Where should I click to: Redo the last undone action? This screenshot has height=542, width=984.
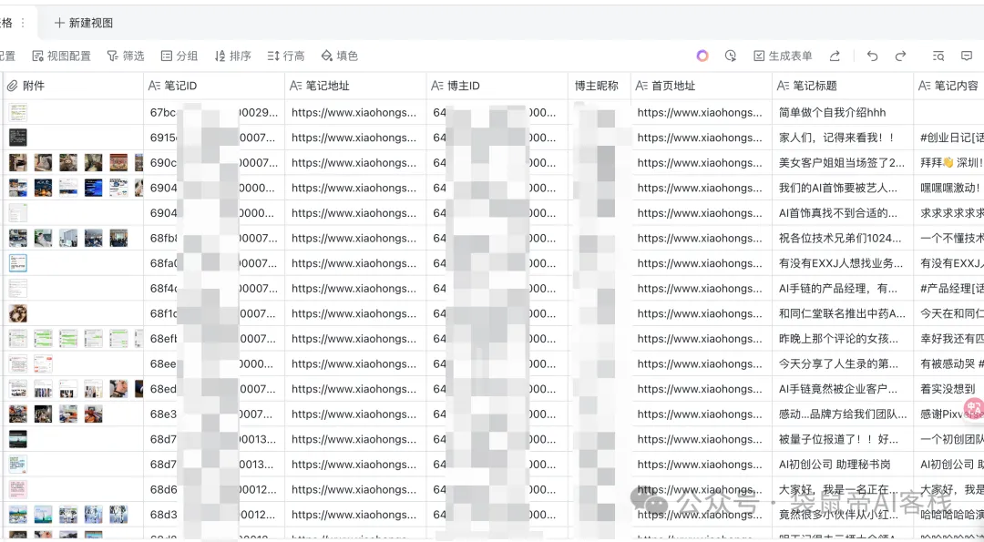click(900, 56)
